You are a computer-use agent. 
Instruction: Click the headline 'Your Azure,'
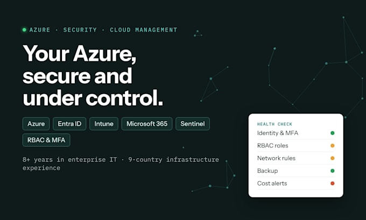[x=80, y=54]
